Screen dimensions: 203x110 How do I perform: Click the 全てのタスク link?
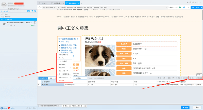tap(5, 11)
